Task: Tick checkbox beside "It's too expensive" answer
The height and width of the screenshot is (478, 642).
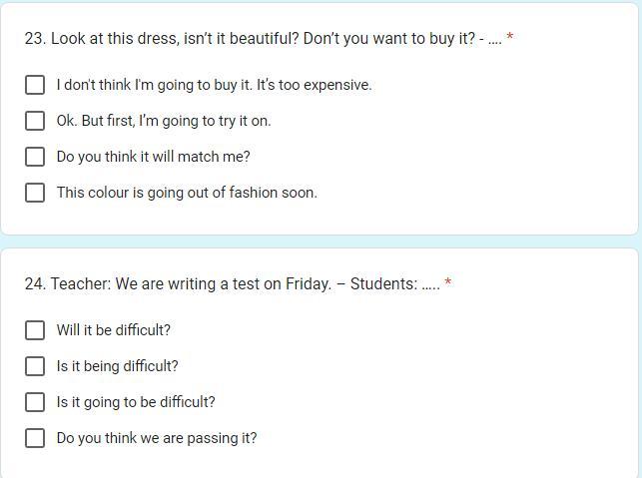Action: click(35, 85)
